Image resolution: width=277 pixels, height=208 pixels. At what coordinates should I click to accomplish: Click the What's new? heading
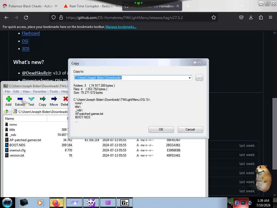[x=28, y=62]
